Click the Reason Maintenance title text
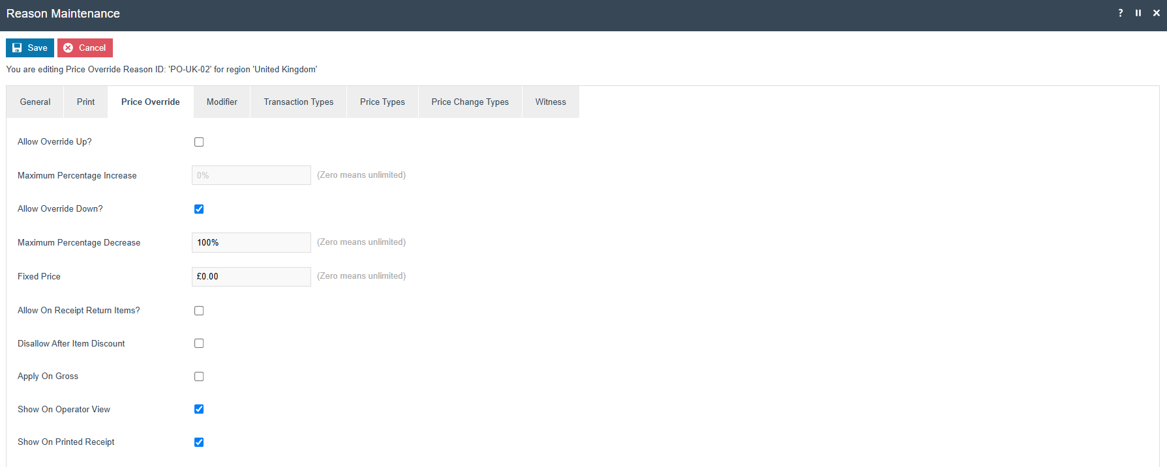 point(63,14)
